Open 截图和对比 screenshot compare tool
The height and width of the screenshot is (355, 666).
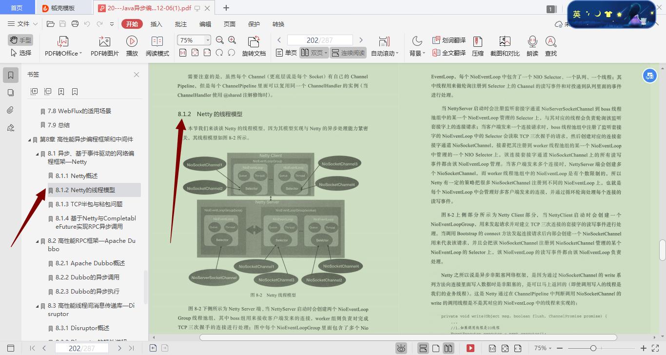tap(505, 46)
